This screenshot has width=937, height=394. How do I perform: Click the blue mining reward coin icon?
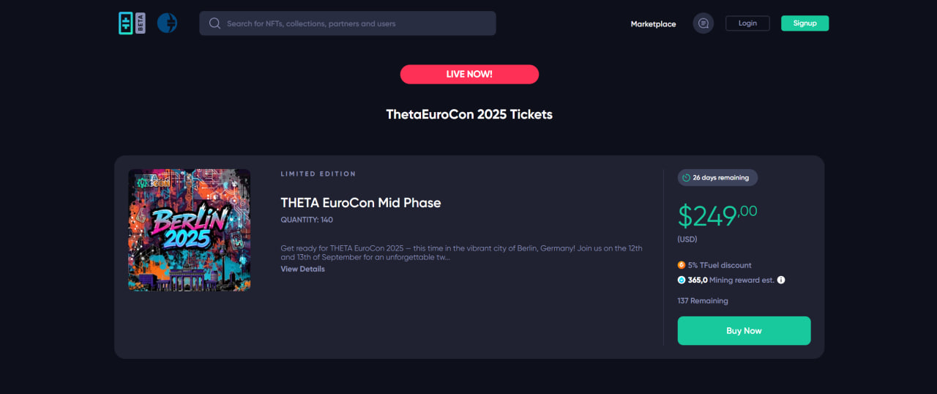tap(682, 280)
